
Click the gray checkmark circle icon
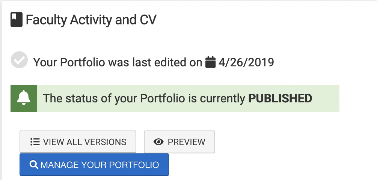(x=19, y=60)
